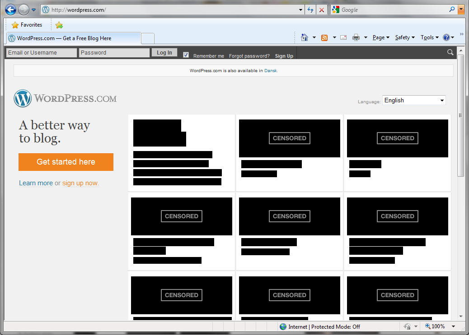469x335 pixels.
Task: Click the Refresh page icon
Action: click(310, 10)
